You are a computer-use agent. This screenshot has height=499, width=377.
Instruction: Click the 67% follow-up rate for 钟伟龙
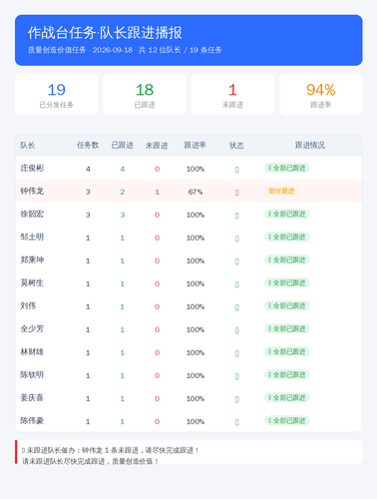(195, 192)
